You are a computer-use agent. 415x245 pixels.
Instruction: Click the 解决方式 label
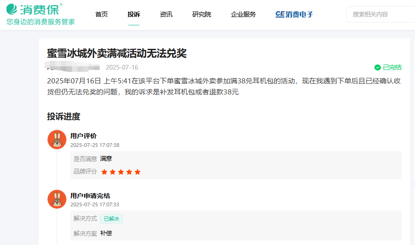pos(85,219)
